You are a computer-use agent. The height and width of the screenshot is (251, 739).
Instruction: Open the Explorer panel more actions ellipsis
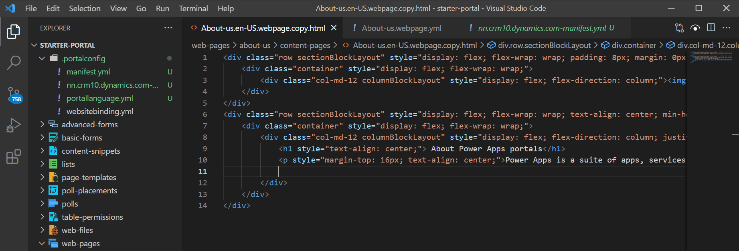[168, 28]
